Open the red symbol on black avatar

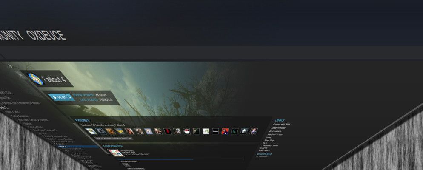click(168, 131)
